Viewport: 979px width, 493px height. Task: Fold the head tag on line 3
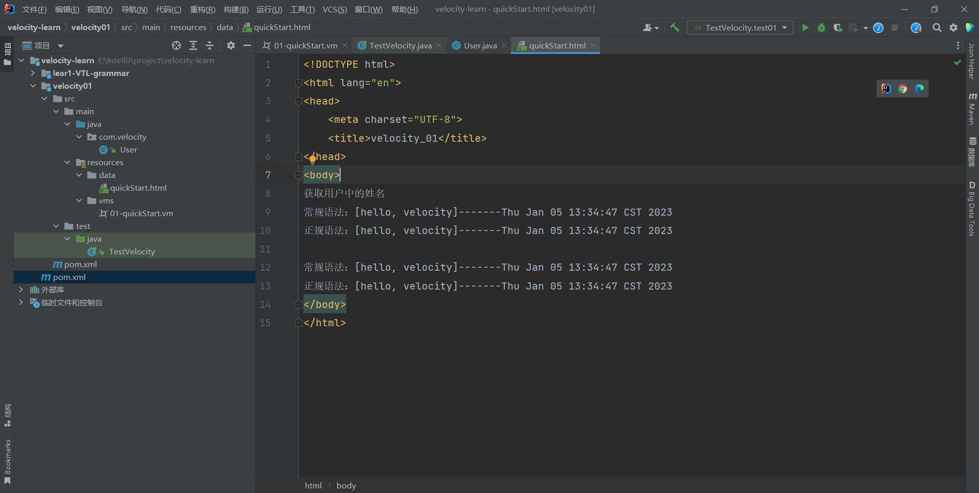point(298,101)
